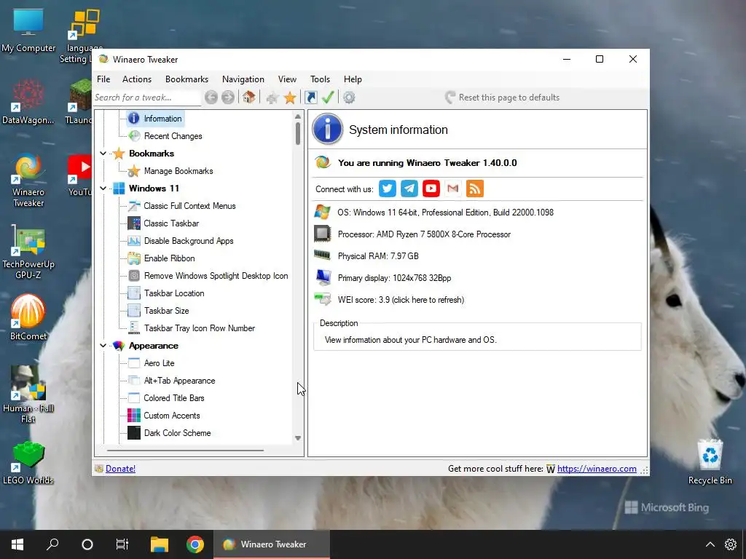Screen dimensions: 746x559
Task: Click the Back navigation arrow in toolbar
Action: (211, 98)
